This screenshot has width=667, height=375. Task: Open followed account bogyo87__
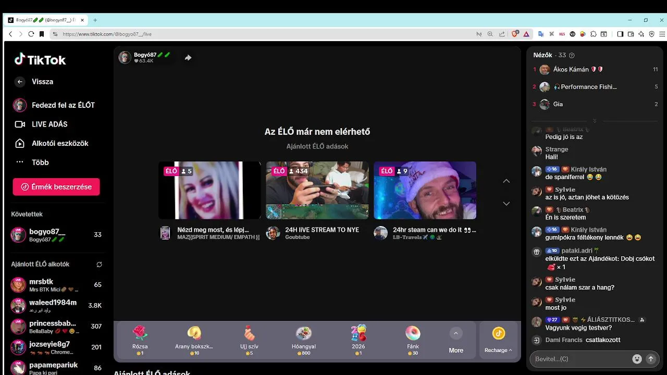56,235
